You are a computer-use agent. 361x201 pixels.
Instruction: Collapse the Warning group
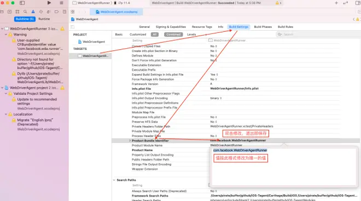[6, 35]
